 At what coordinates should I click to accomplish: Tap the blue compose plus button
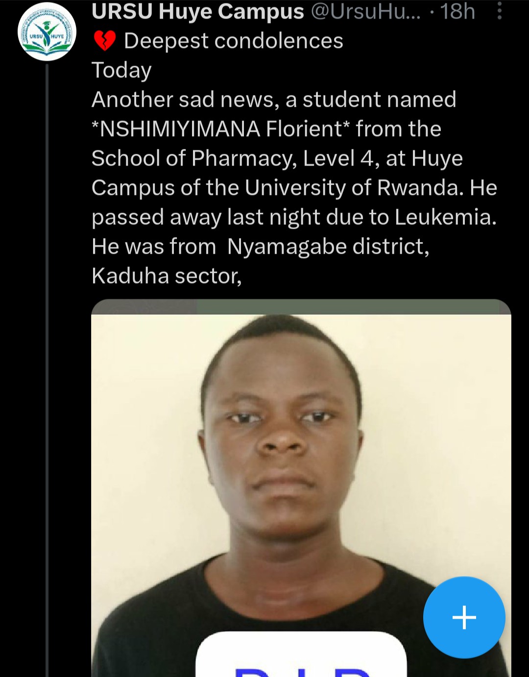(x=464, y=617)
